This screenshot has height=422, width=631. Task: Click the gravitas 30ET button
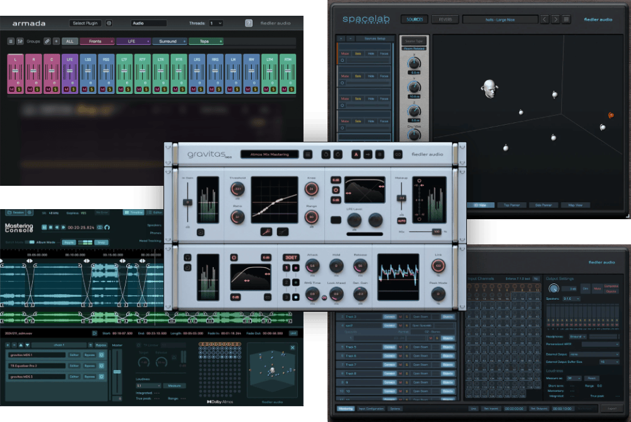[x=292, y=258]
